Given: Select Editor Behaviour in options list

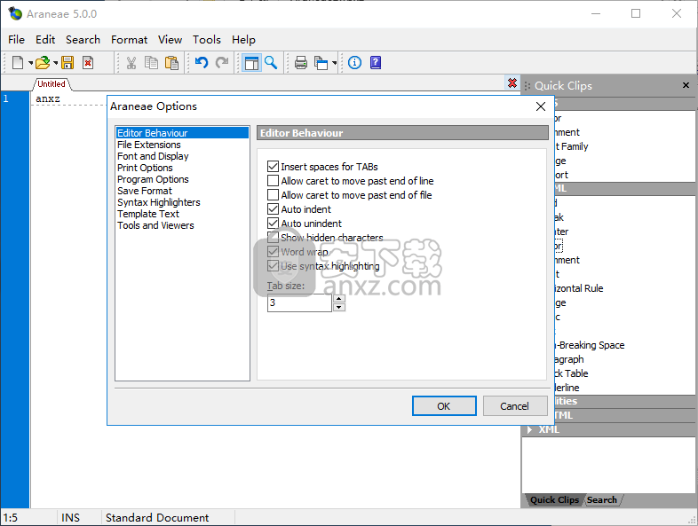Looking at the screenshot, I should [182, 133].
